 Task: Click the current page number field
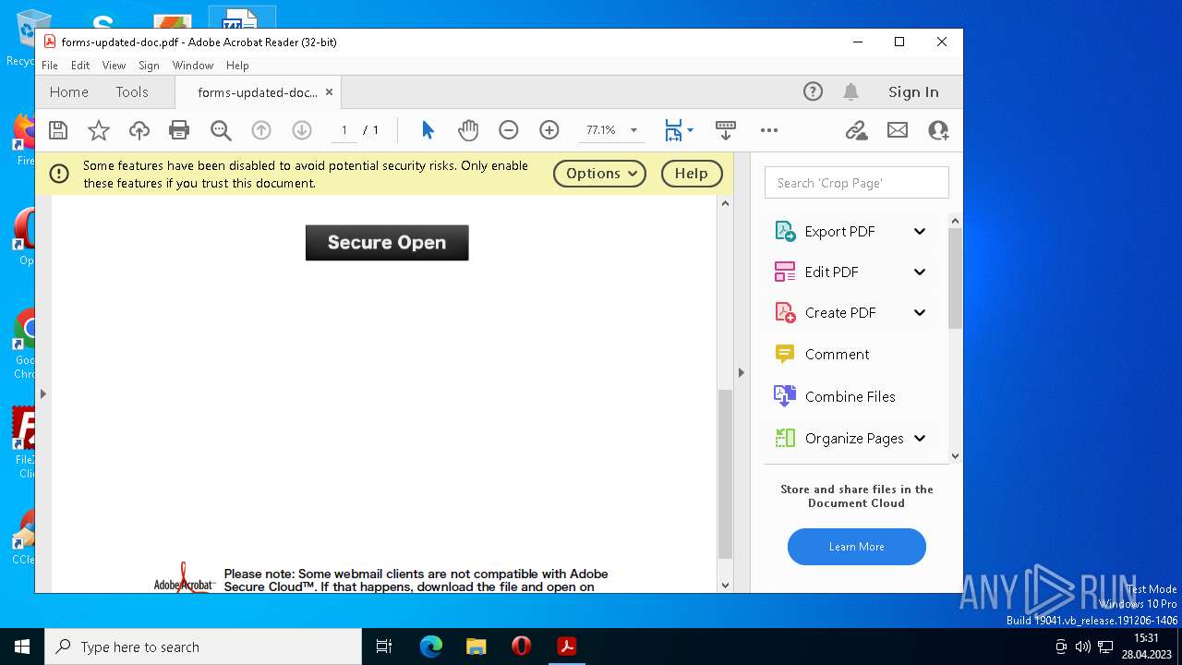(x=344, y=130)
